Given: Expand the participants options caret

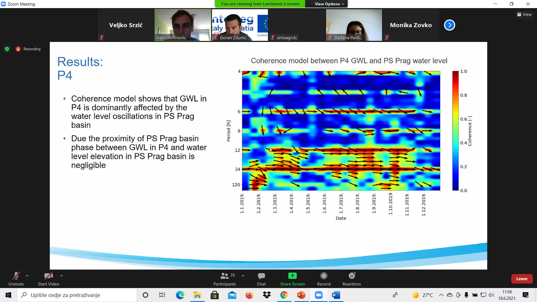Looking at the screenshot, I should point(243,276).
